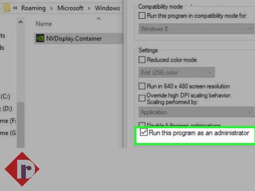The width and height of the screenshot is (255, 191).
Task: Navigate to Roaming in breadcrumb
Action: click(34, 8)
